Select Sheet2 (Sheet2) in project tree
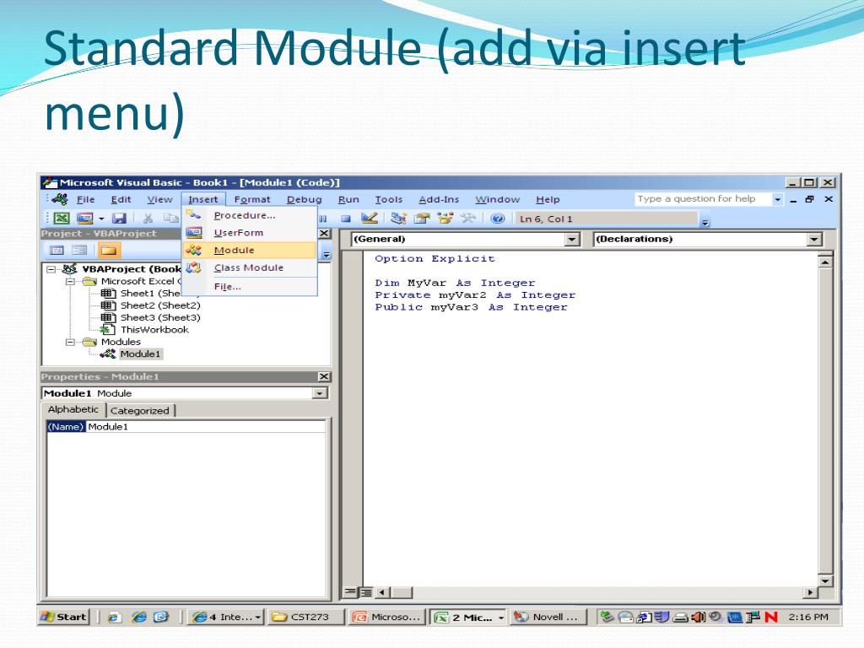 point(159,305)
